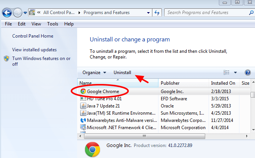The height and width of the screenshot is (158, 255).
Task: Click the HD Tune Pro icon
Action: point(83,98)
